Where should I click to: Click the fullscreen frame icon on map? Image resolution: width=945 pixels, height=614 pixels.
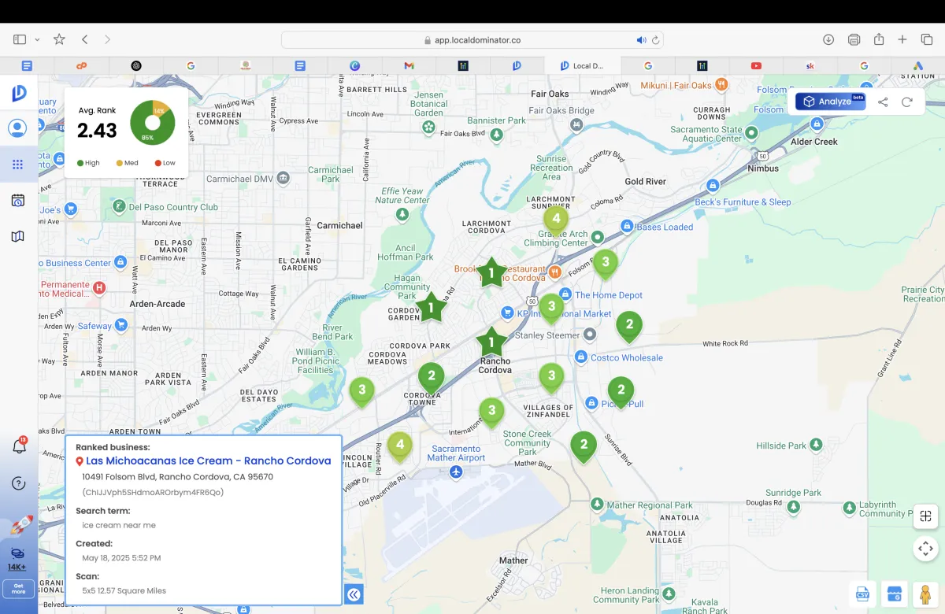tap(925, 516)
